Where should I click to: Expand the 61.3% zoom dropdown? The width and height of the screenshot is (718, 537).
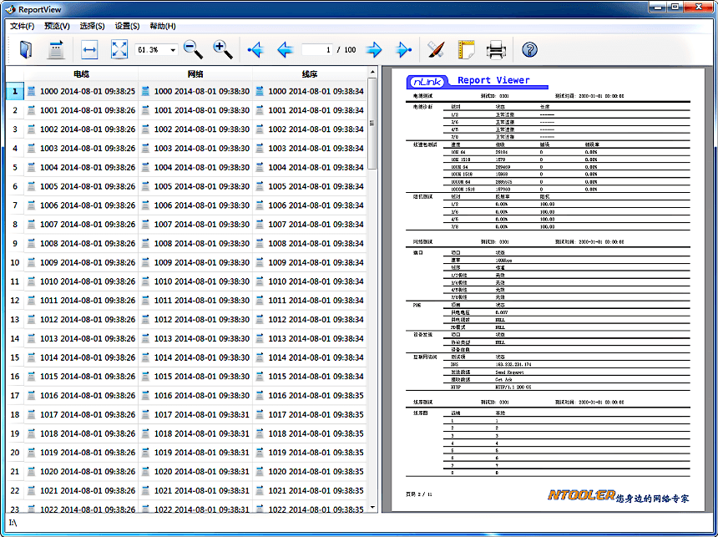coord(173,50)
